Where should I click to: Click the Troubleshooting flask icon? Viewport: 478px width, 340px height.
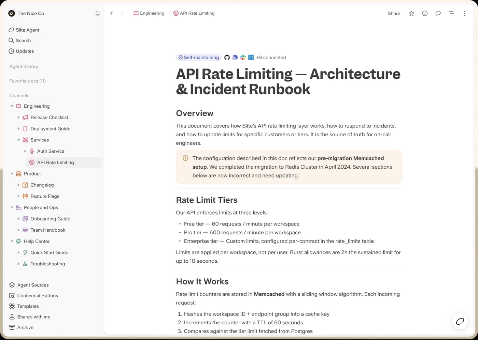[x=25, y=263]
